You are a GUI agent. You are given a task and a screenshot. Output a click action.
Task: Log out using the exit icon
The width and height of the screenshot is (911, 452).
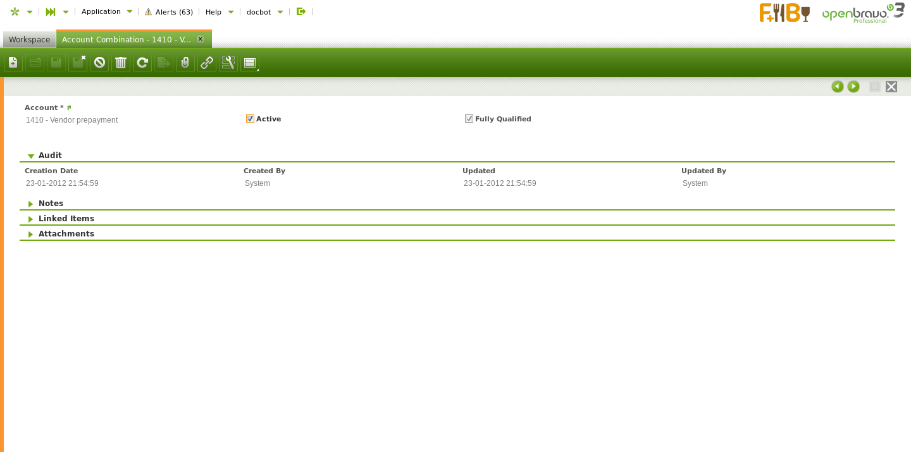[301, 11]
